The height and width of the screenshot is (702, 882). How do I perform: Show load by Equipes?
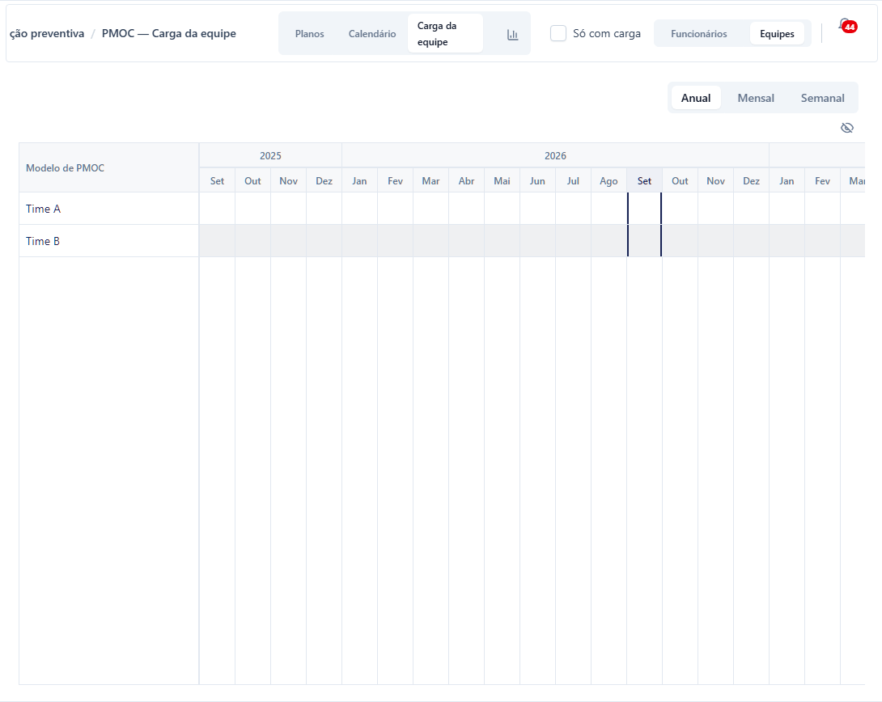pos(777,34)
